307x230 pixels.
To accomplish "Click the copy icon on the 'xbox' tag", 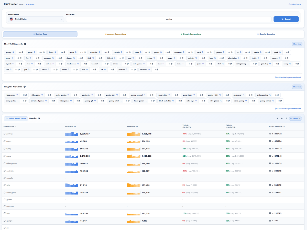I will click(172, 64).
